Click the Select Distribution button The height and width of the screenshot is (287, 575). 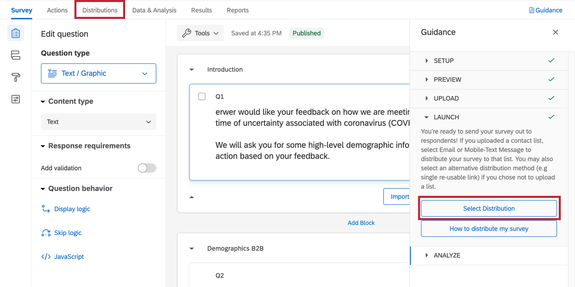point(489,208)
